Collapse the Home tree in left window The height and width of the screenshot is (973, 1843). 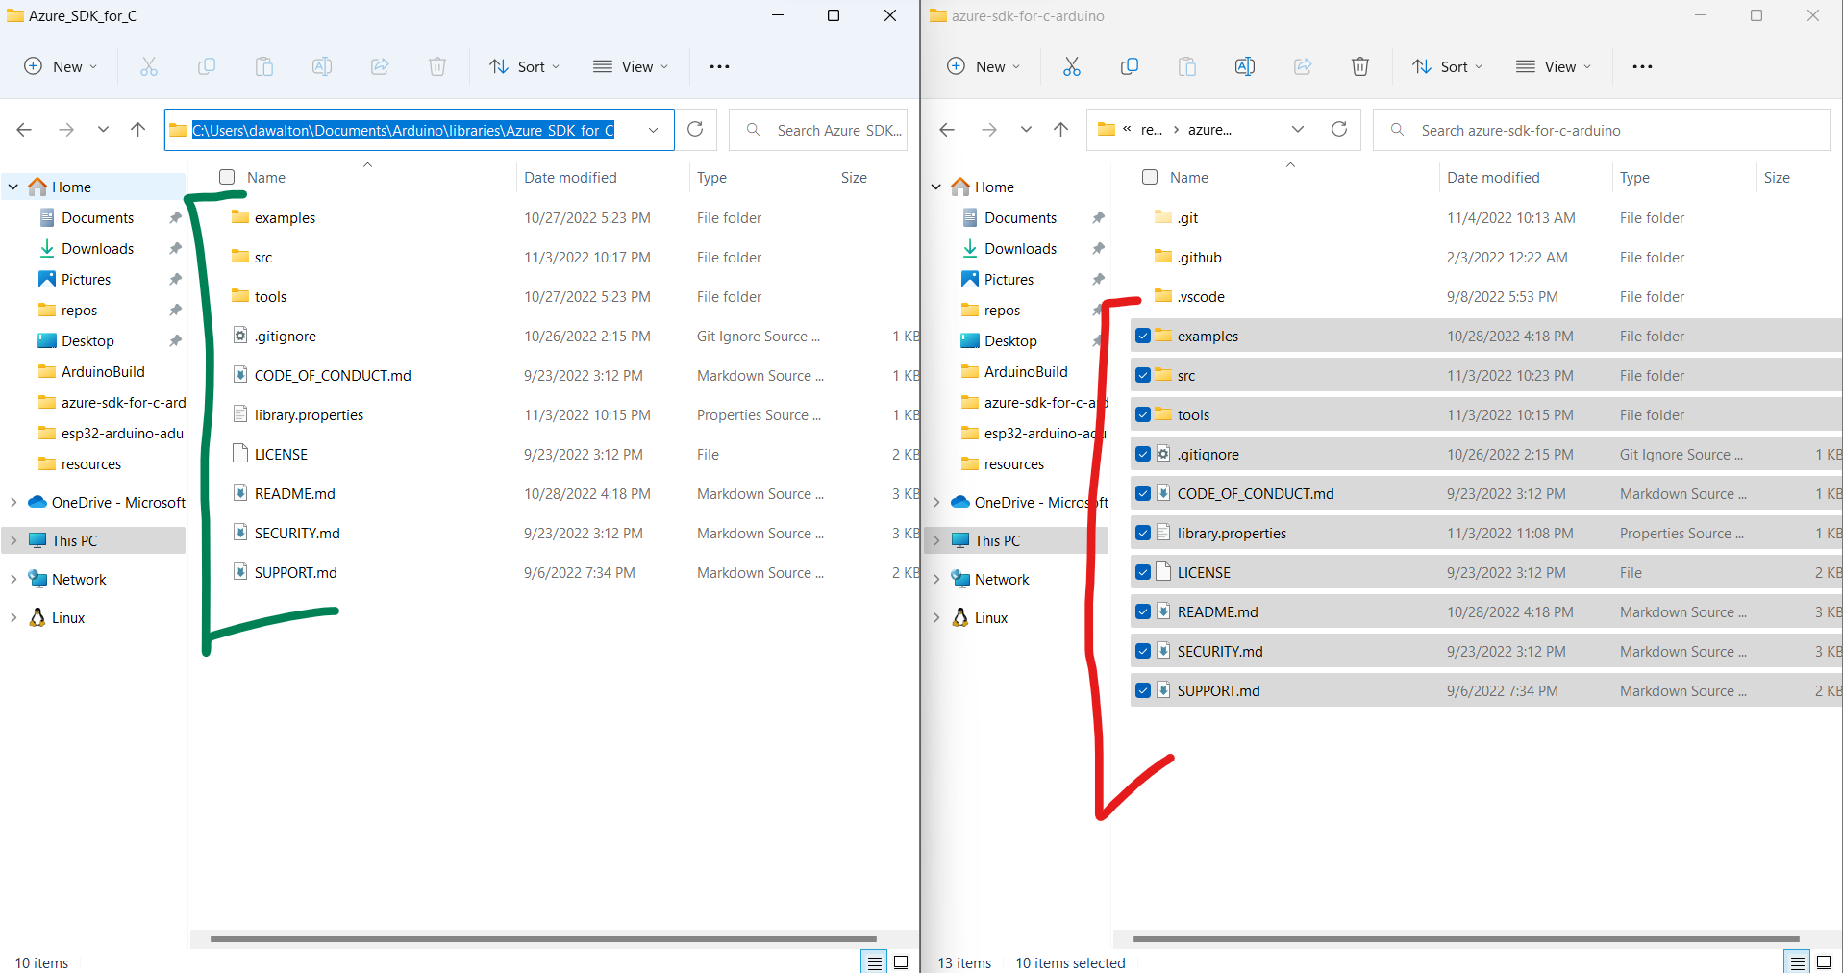pyautogui.click(x=13, y=187)
